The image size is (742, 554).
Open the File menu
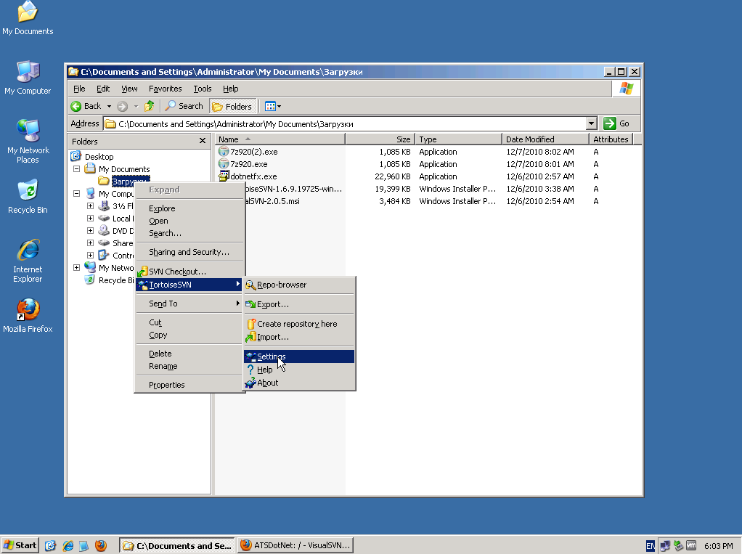tap(80, 89)
